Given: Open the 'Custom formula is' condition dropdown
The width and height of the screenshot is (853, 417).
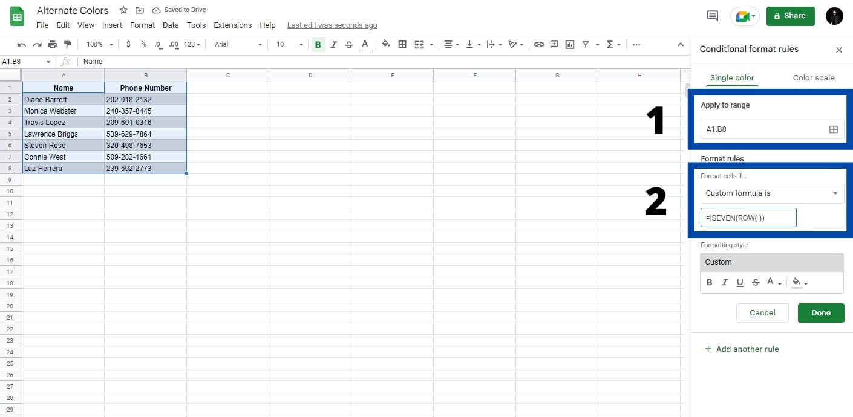Looking at the screenshot, I should 772,193.
